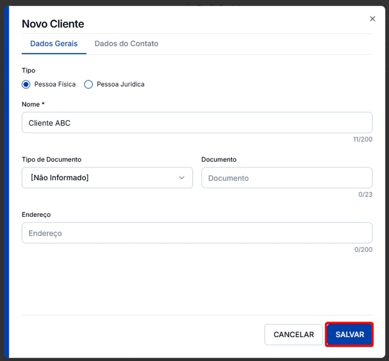Open the Tipo de Documento dropdown
Viewport: 389px width, 361px height.
(x=107, y=178)
